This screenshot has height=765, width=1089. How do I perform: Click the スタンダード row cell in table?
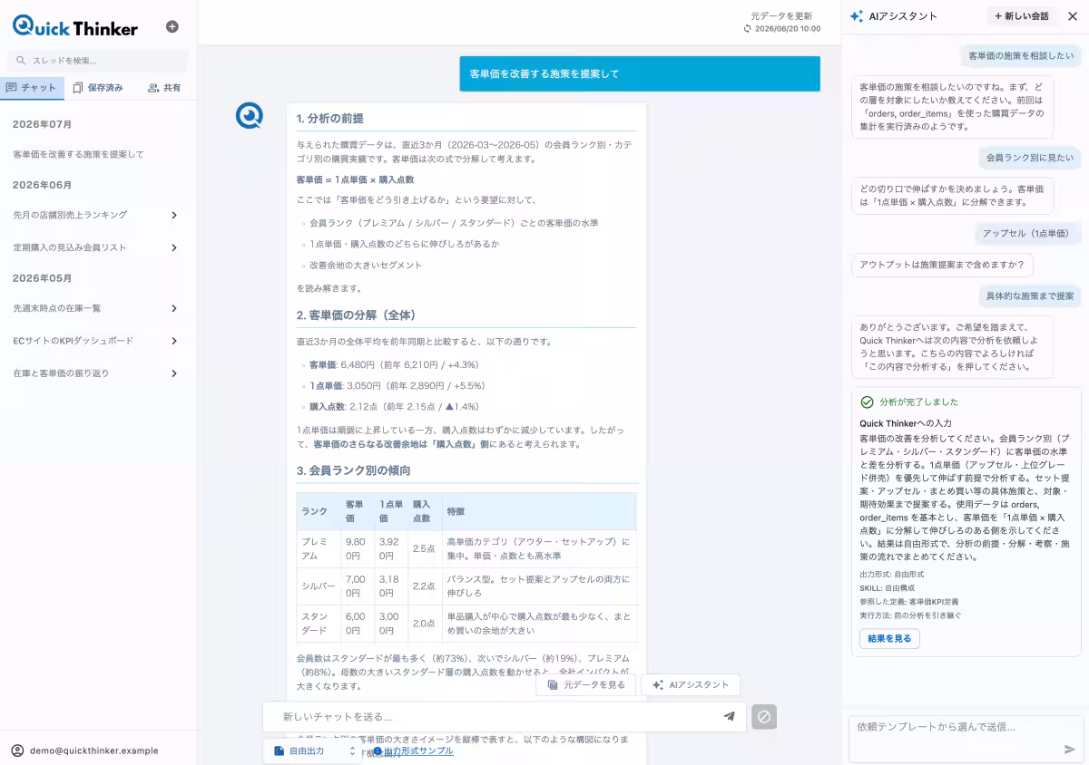[x=319, y=624]
